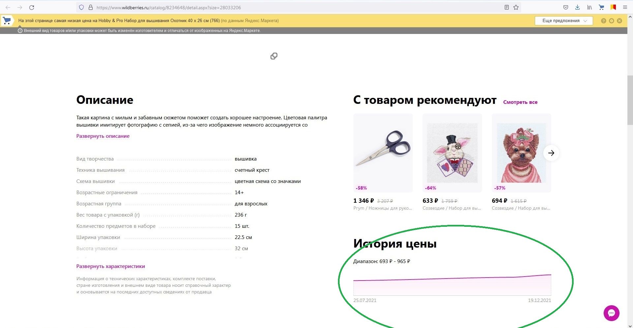
Task: Click the shopping cart extension icon in toolbar
Action: [x=601, y=7]
